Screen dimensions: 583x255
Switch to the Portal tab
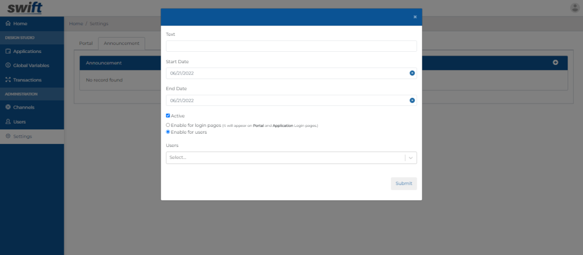[86, 43]
